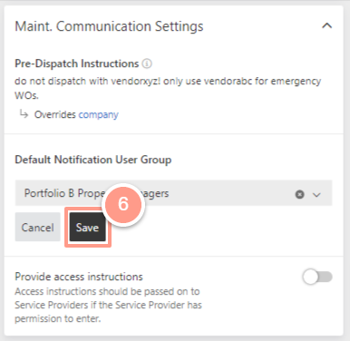Click the WOs. line of instructions
The height and width of the screenshot is (341, 350).
click(26, 95)
